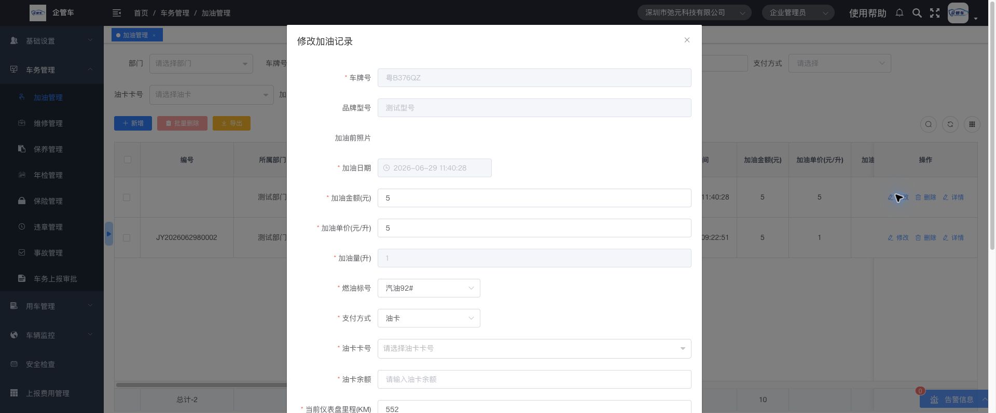This screenshot has height=413, width=996.
Task: Expand the 基础设置 menu
Action: point(52,41)
